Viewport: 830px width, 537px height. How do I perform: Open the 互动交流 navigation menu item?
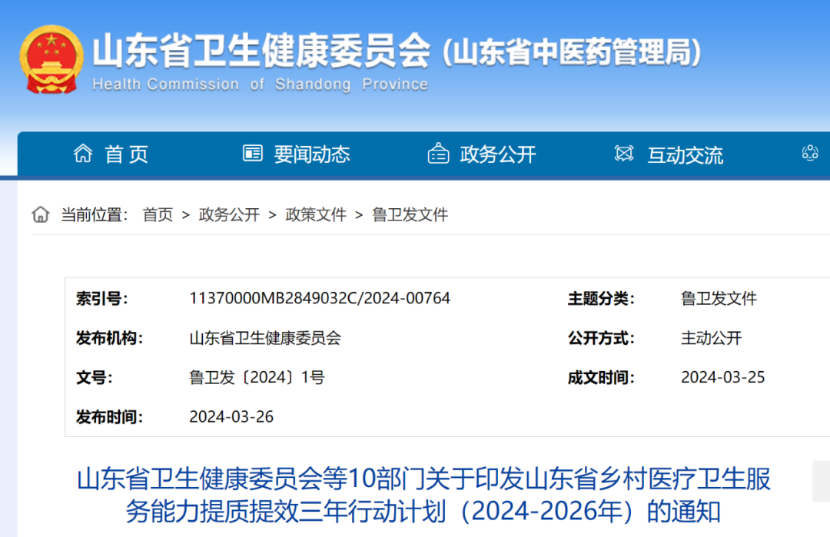point(685,155)
